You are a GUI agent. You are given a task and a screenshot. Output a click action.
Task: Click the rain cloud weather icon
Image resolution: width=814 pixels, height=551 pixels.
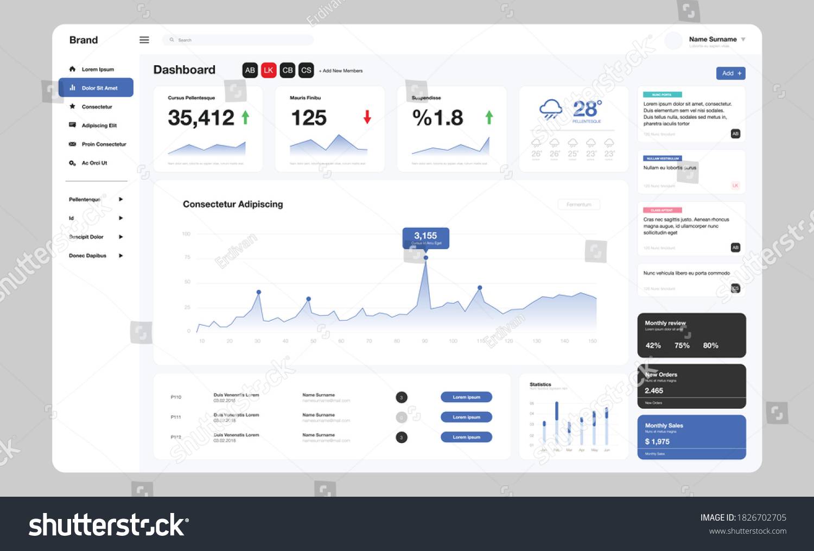(551, 109)
